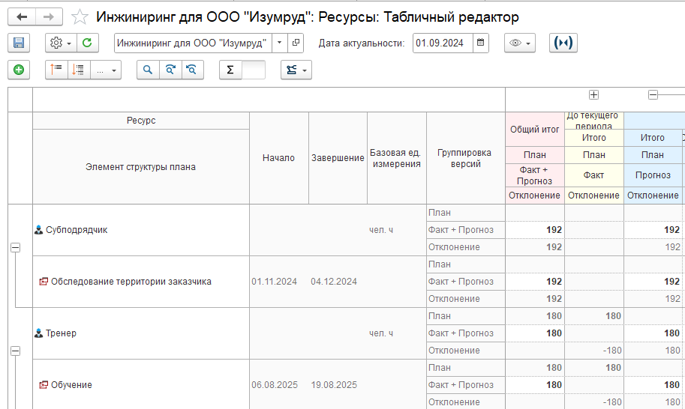Click the find magnifier button
The height and width of the screenshot is (409, 685).
point(148,70)
